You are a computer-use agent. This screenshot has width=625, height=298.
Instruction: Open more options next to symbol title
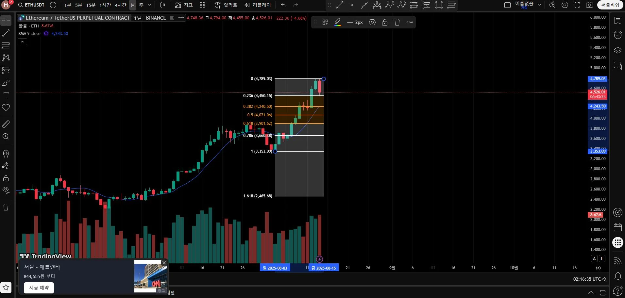click(181, 18)
